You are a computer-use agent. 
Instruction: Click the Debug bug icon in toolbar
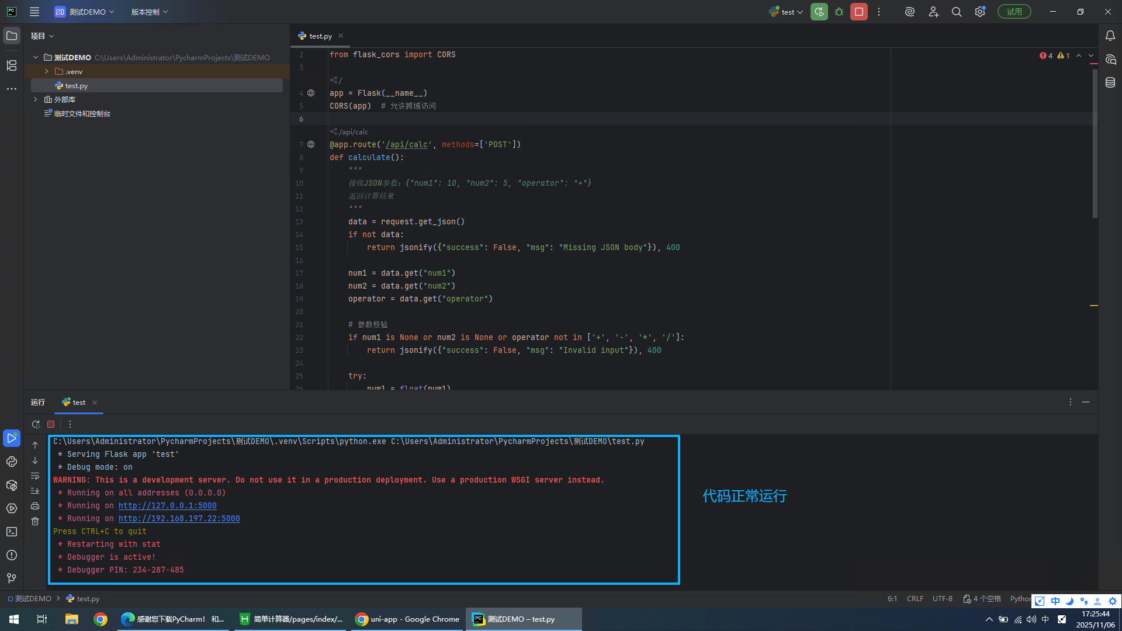click(x=839, y=12)
